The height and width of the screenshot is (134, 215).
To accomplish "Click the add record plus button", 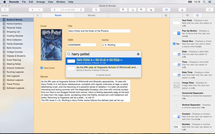I will point(32,10).
